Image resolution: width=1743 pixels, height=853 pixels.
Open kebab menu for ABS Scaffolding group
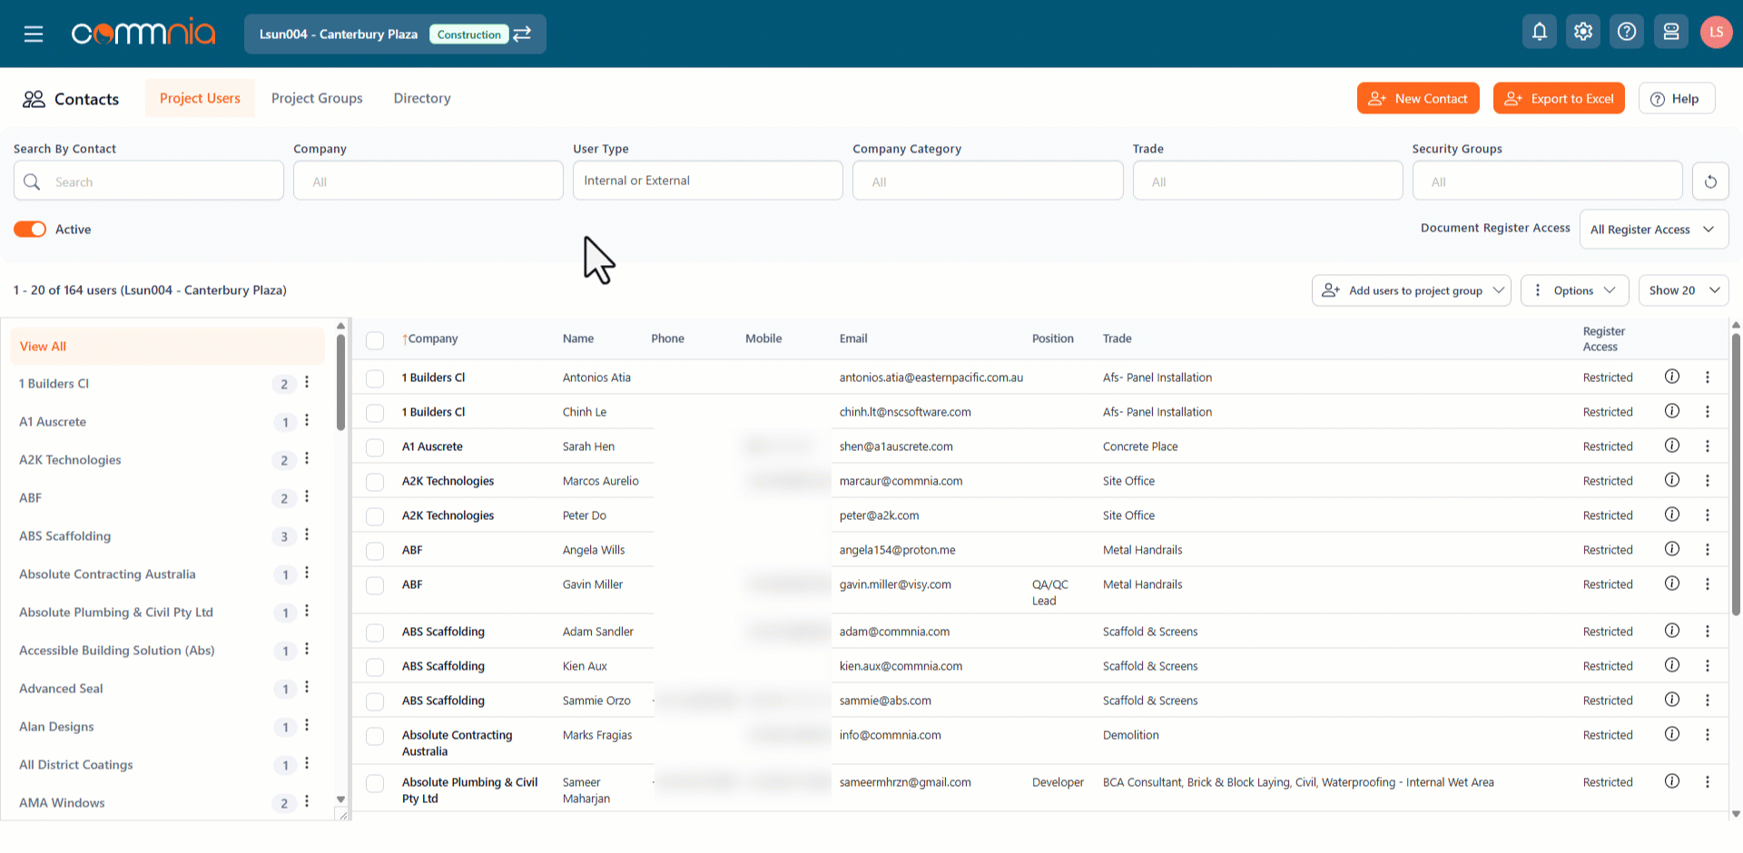click(307, 535)
